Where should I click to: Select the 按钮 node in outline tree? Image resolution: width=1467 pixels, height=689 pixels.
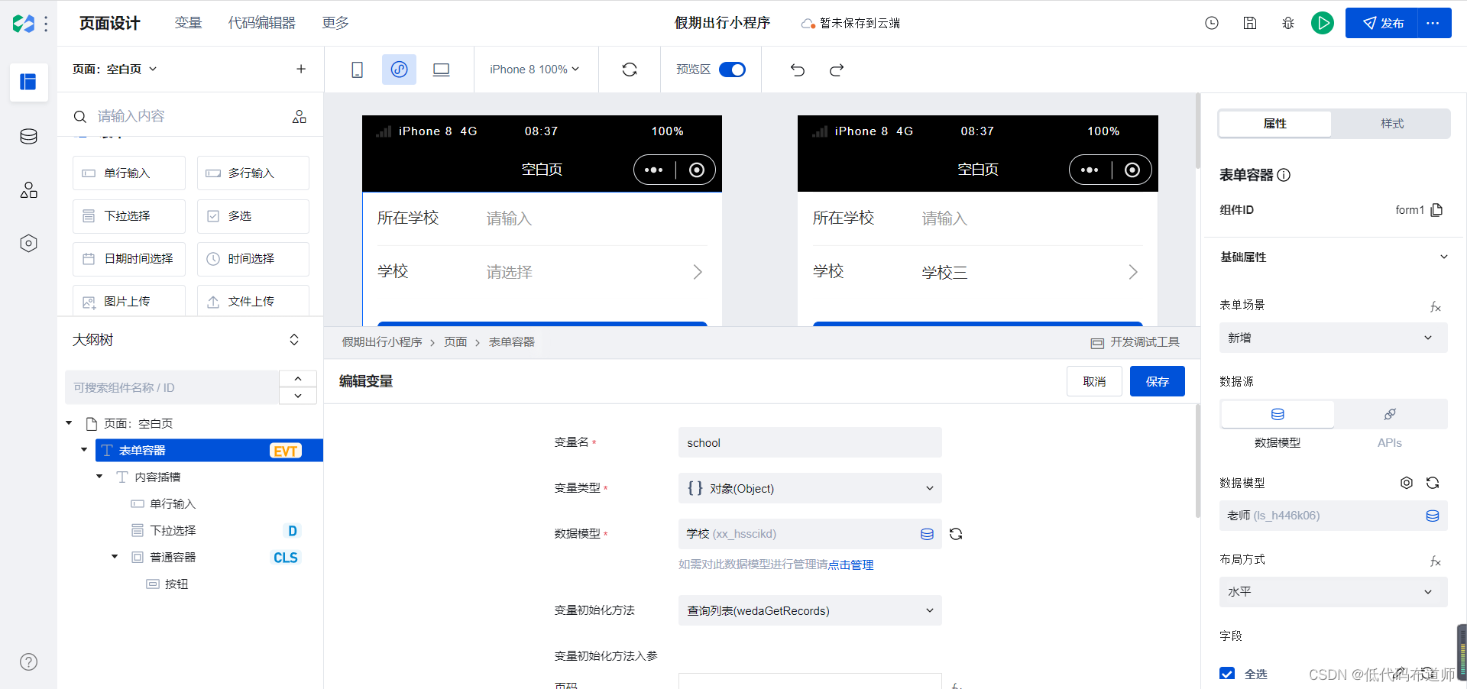pyautogui.click(x=176, y=584)
